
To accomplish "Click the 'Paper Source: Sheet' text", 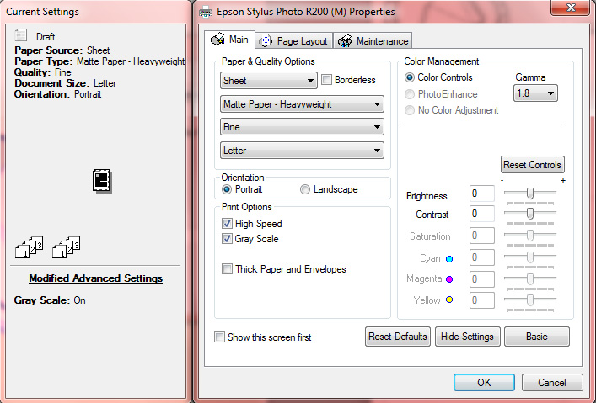I will point(62,50).
